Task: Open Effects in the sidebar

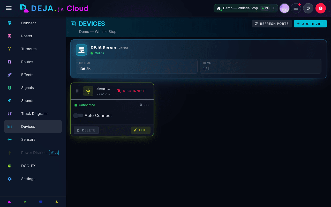Action: (33, 75)
